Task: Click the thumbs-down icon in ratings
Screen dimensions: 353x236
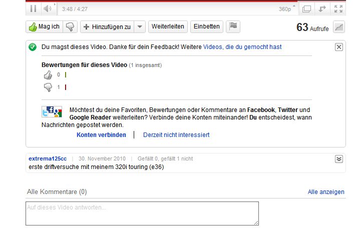Action: click(48, 87)
